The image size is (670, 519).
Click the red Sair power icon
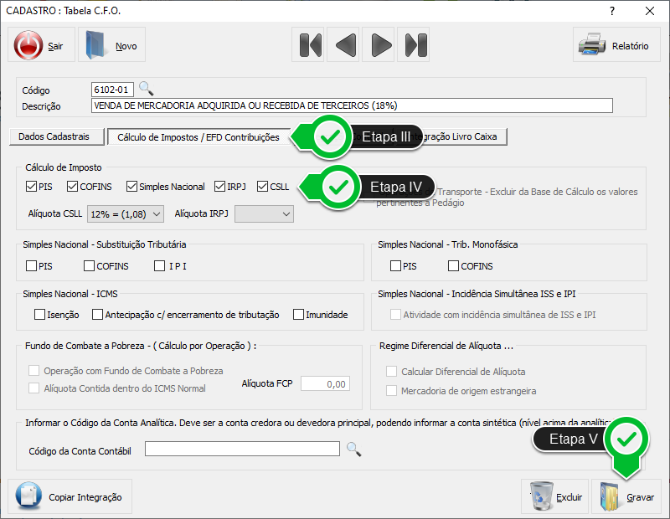click(x=28, y=45)
